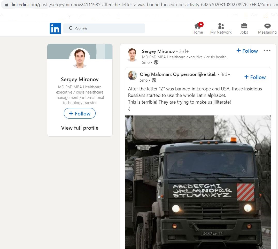Screen dimensions: 278x249
Task: Follow Oleg Maloman
Action: pos(255,77)
